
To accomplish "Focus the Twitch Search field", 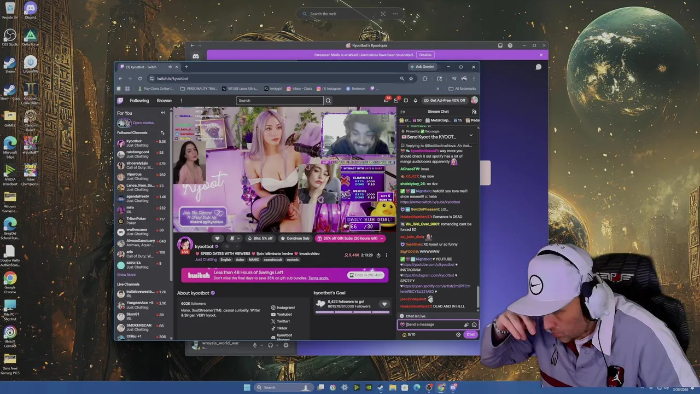I will pyautogui.click(x=280, y=101).
